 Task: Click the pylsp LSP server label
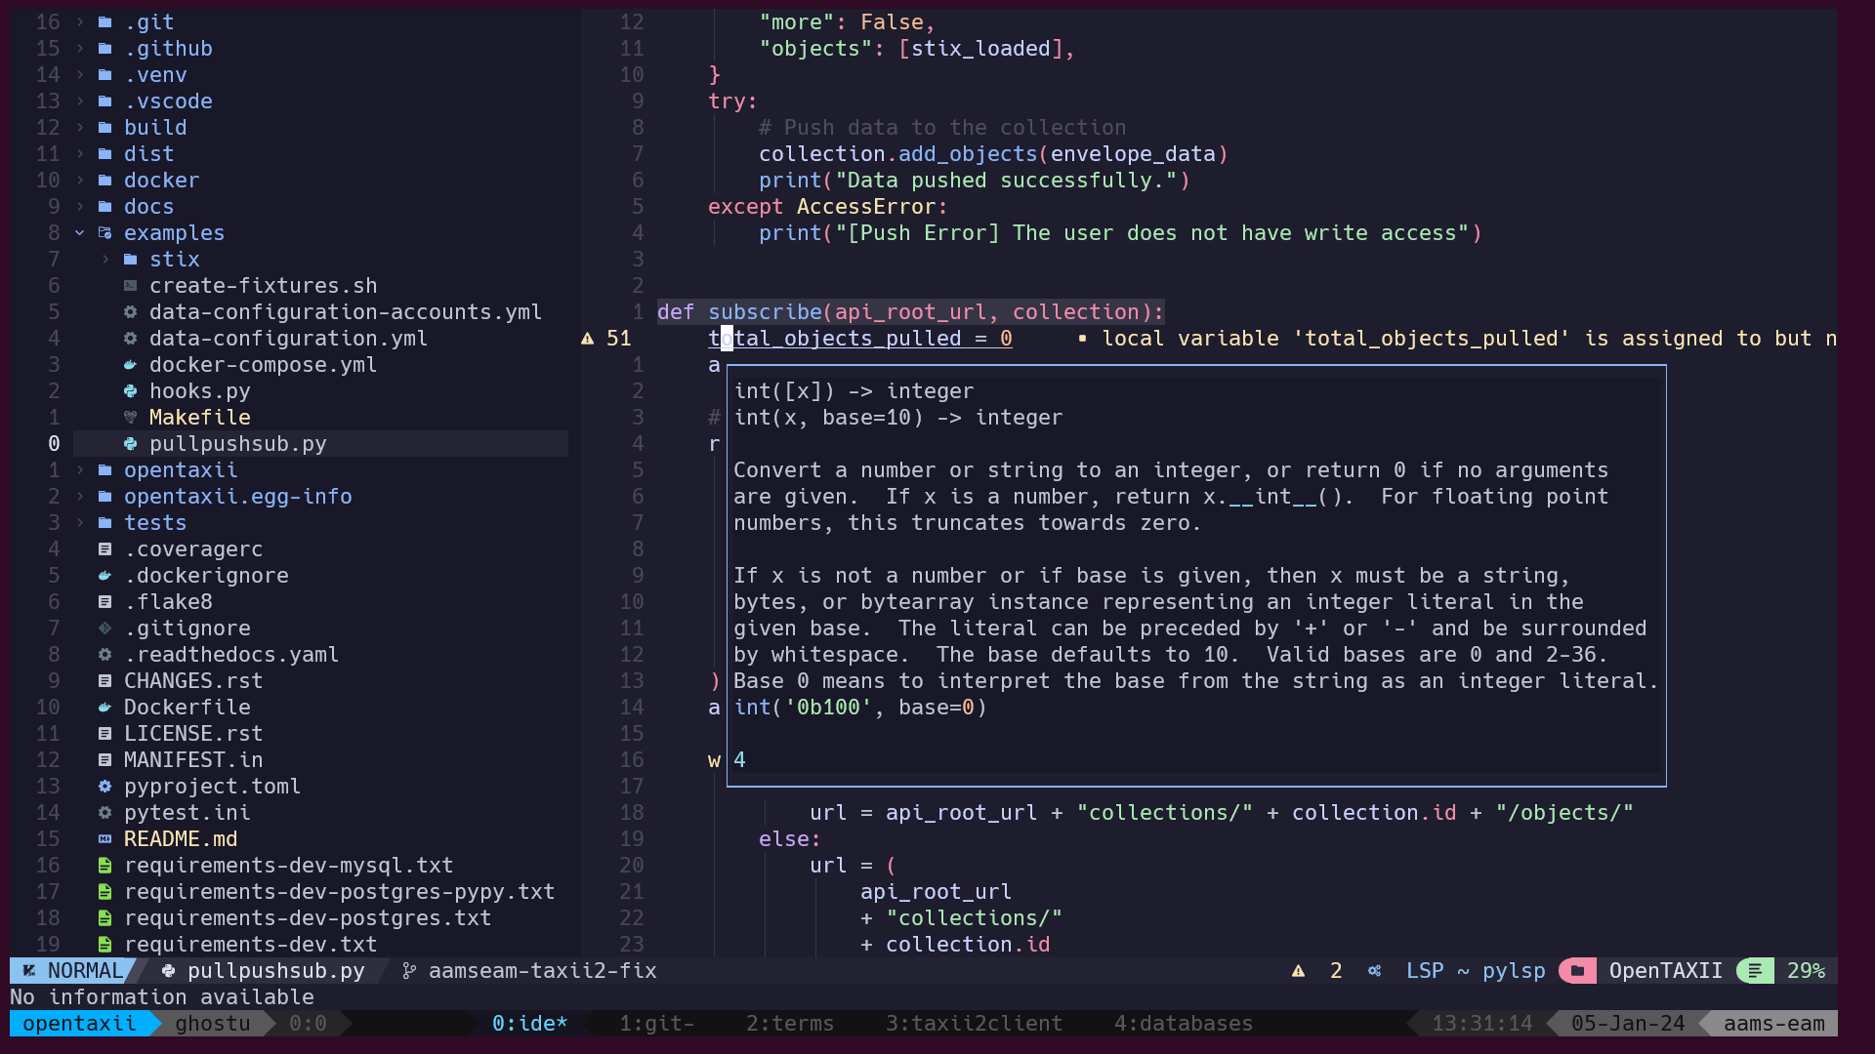[1514, 971]
